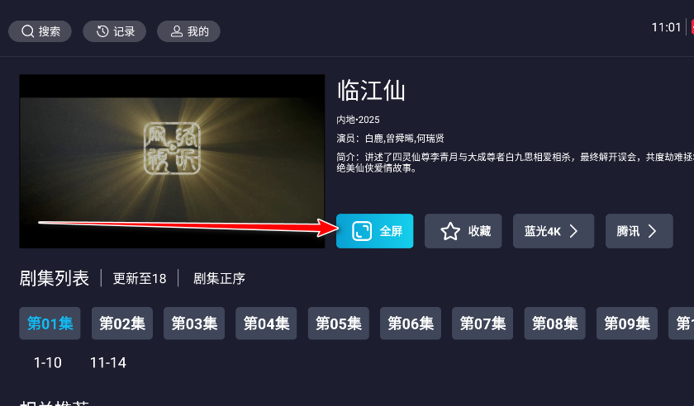Click the 11:01 clock display

(x=666, y=27)
